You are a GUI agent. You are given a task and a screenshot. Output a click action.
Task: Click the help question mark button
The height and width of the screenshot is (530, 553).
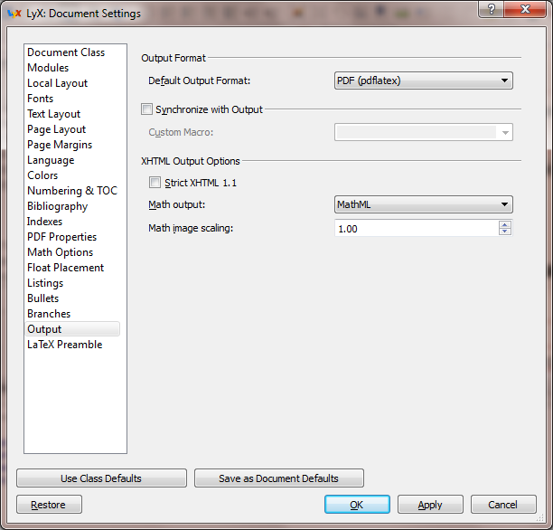pos(491,9)
